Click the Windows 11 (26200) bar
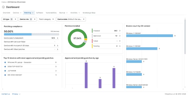Screen dimensions: 188x95 (x=149, y=36)
